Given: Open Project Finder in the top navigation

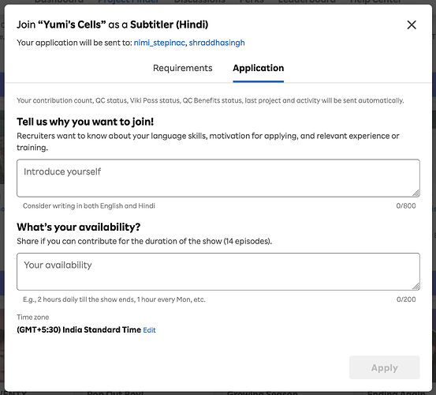Looking at the screenshot, I should [129, 2].
